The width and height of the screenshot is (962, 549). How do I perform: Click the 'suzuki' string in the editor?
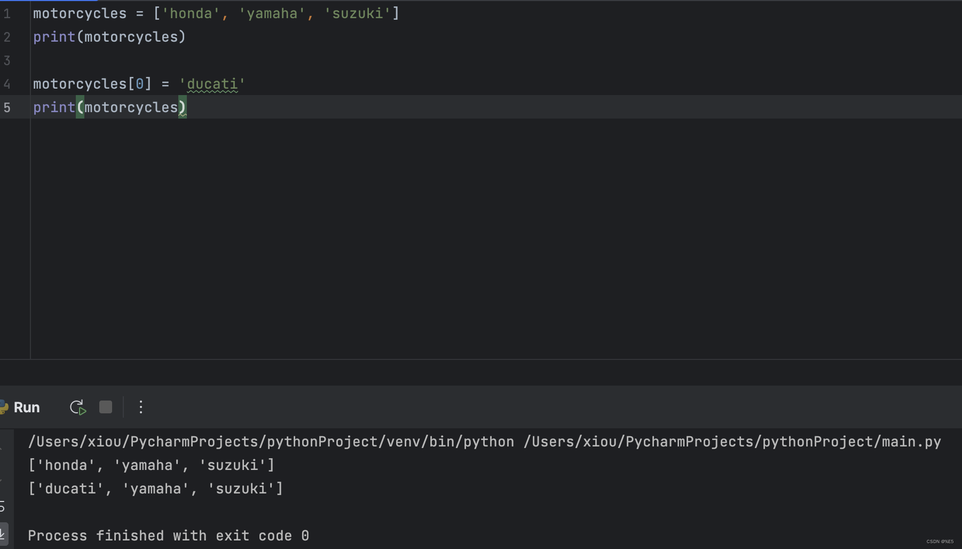click(x=358, y=13)
